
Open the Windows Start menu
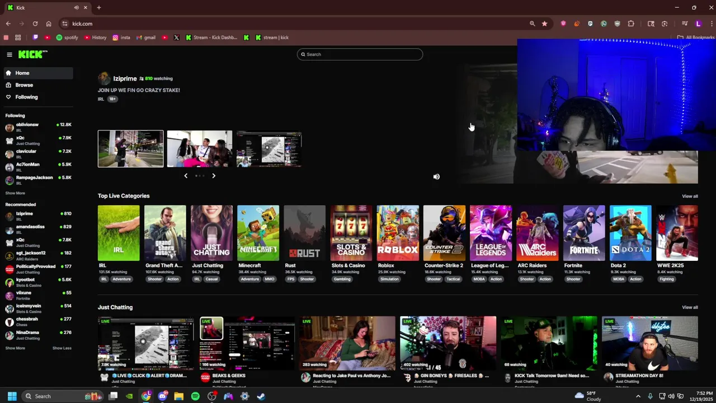(x=12, y=396)
